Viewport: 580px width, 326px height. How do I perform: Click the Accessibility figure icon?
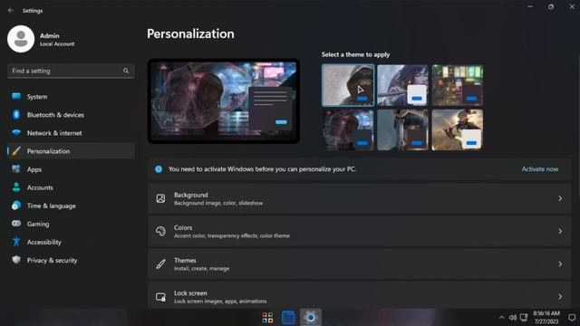16,242
